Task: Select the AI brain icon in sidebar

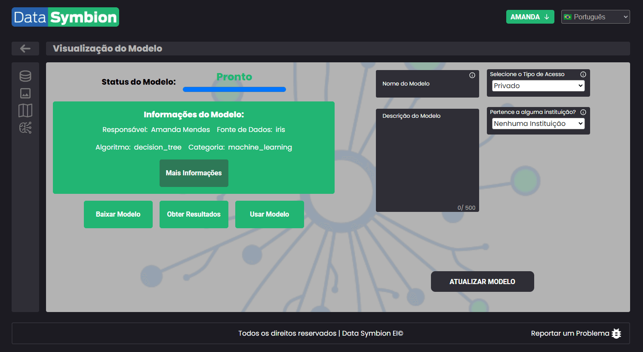Action: tap(25, 128)
